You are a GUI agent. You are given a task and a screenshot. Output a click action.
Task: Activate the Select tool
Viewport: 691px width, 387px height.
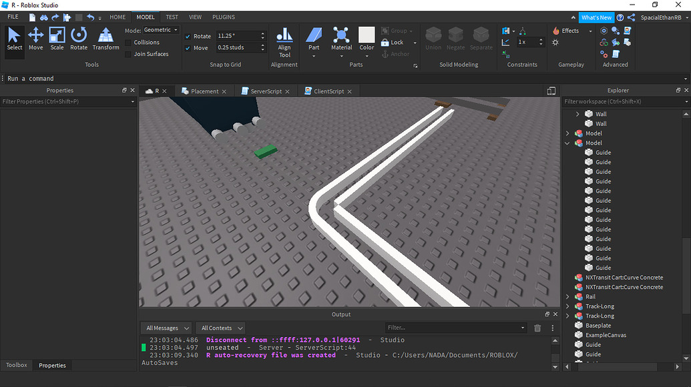click(14, 39)
